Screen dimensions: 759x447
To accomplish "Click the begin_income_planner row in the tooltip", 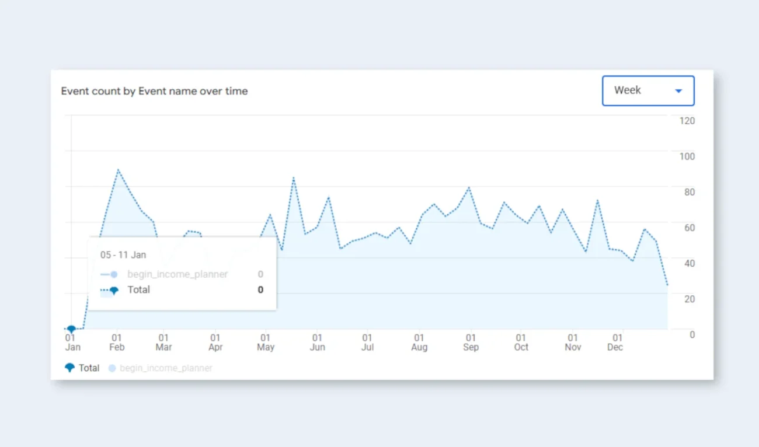I will 182,274.
